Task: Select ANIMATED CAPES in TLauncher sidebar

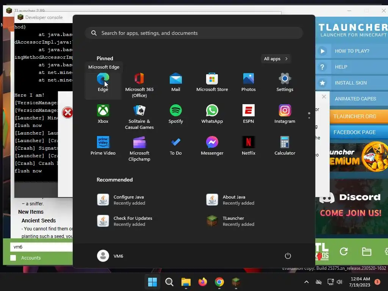Action: point(359,99)
